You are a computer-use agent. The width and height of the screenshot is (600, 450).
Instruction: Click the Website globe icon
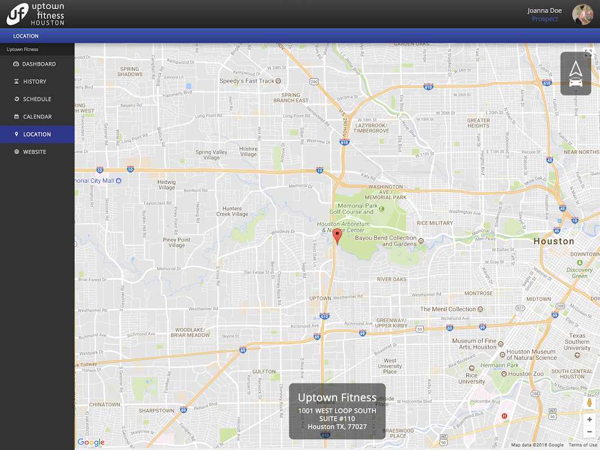click(16, 152)
